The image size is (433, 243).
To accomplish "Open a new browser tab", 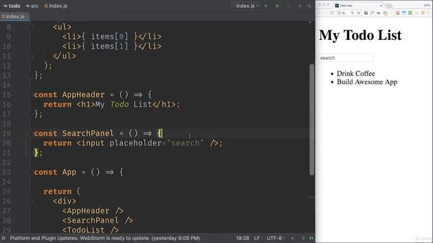I will point(390,5).
